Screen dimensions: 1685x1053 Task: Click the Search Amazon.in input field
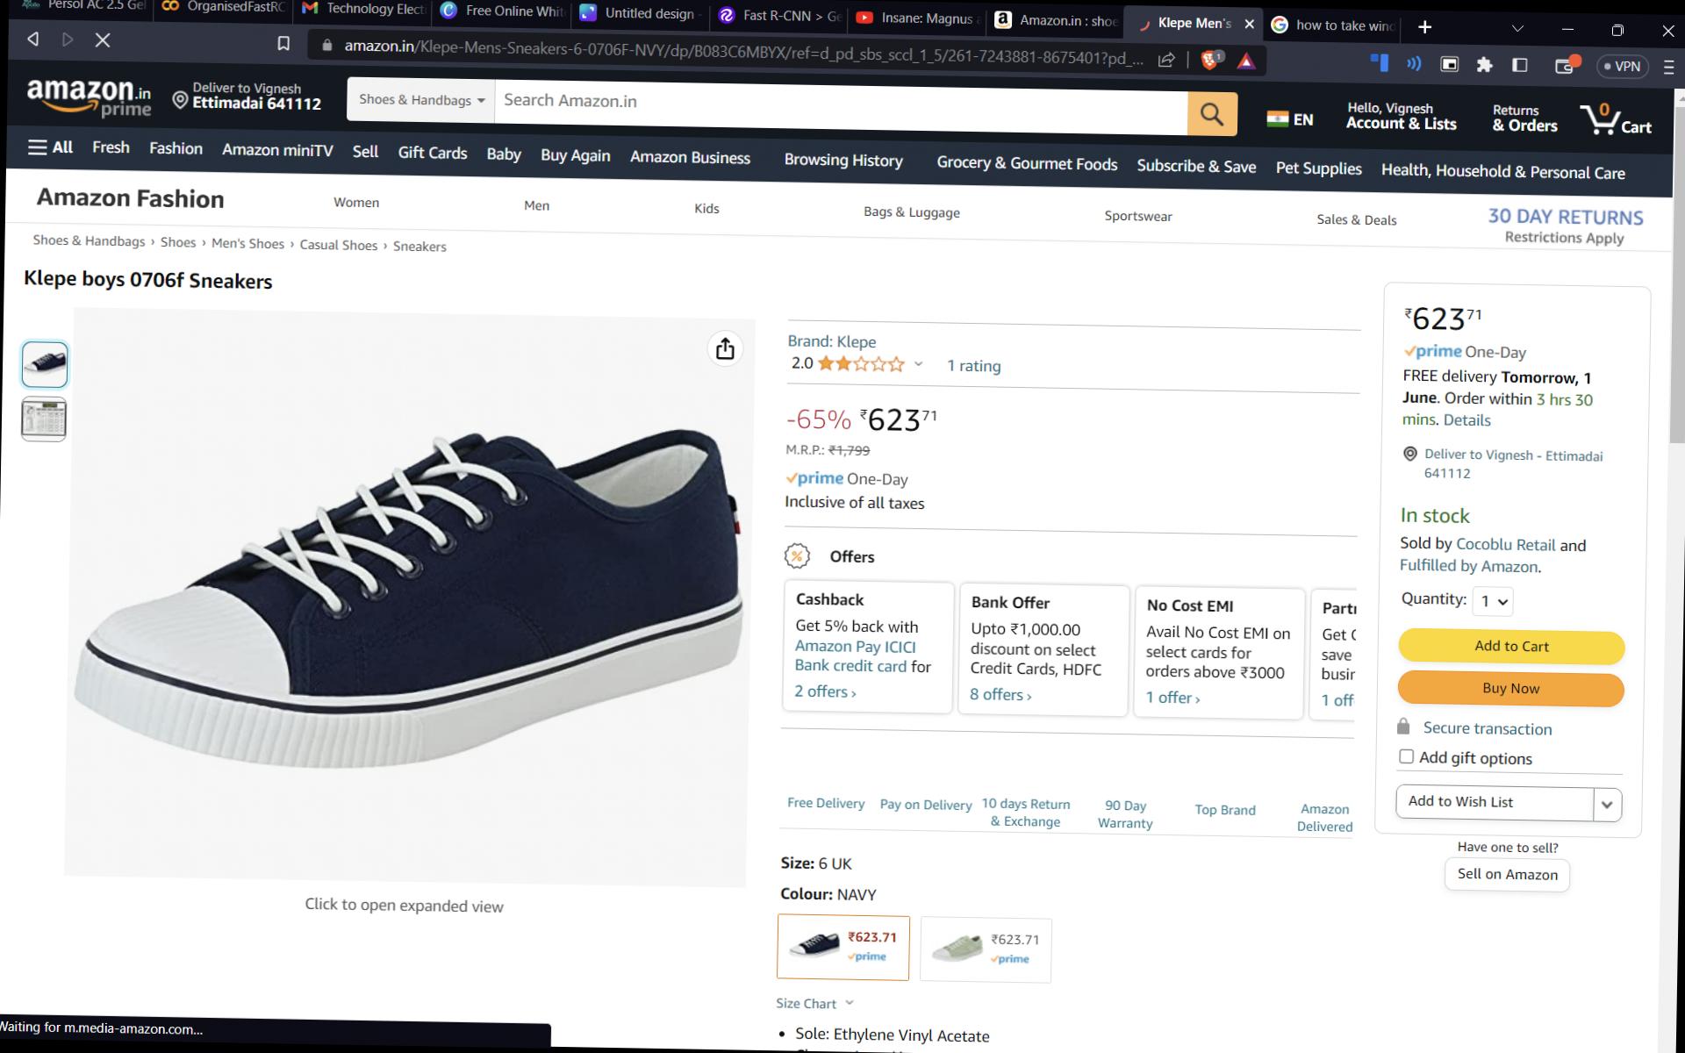(x=841, y=107)
